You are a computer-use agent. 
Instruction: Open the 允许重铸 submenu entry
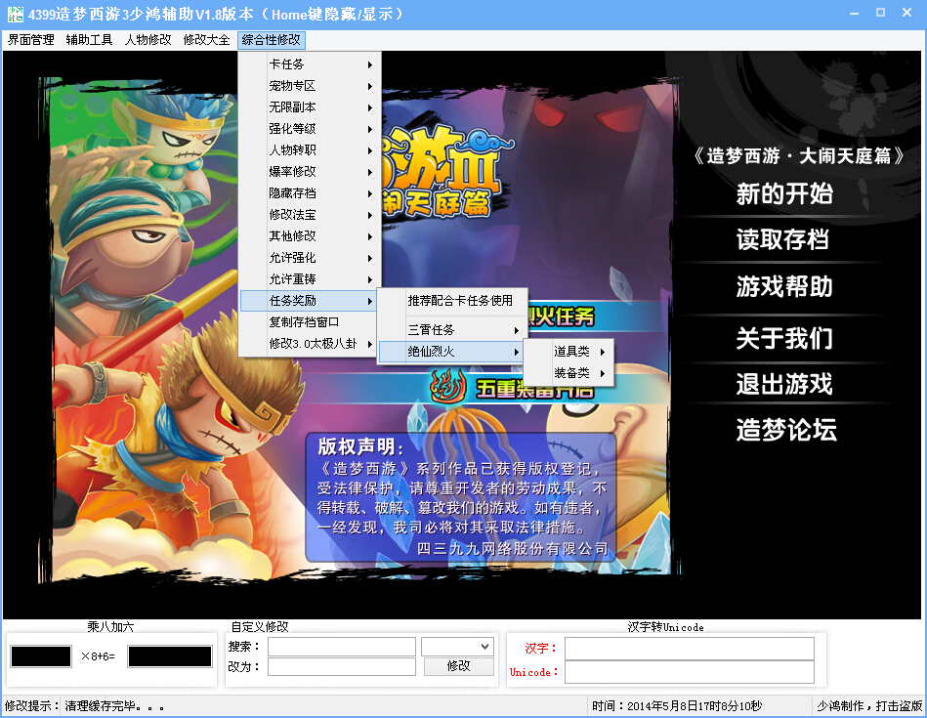[x=309, y=279]
